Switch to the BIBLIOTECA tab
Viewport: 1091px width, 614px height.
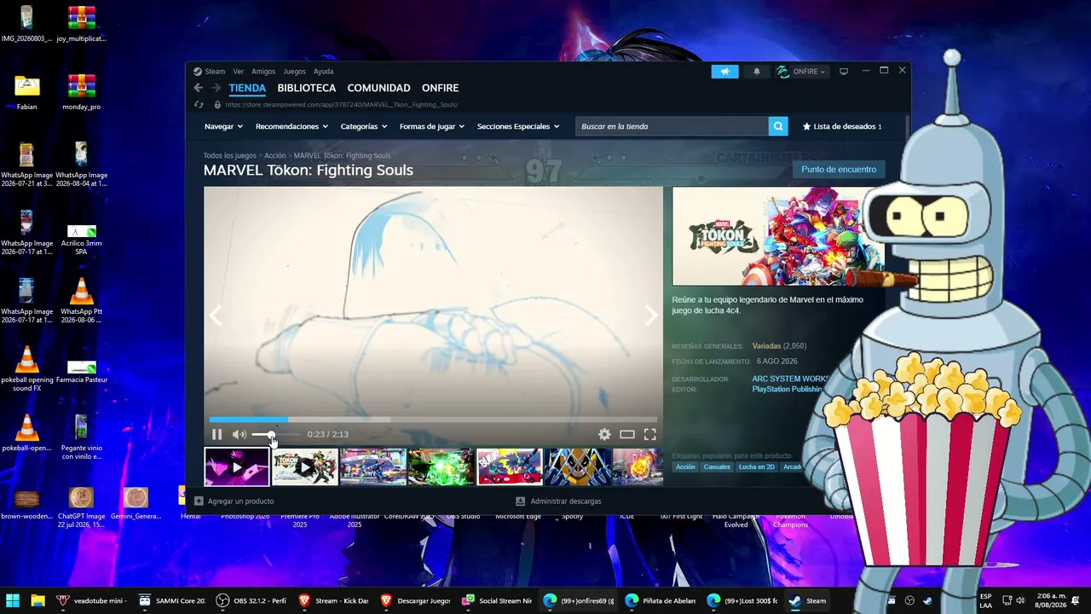click(x=307, y=88)
